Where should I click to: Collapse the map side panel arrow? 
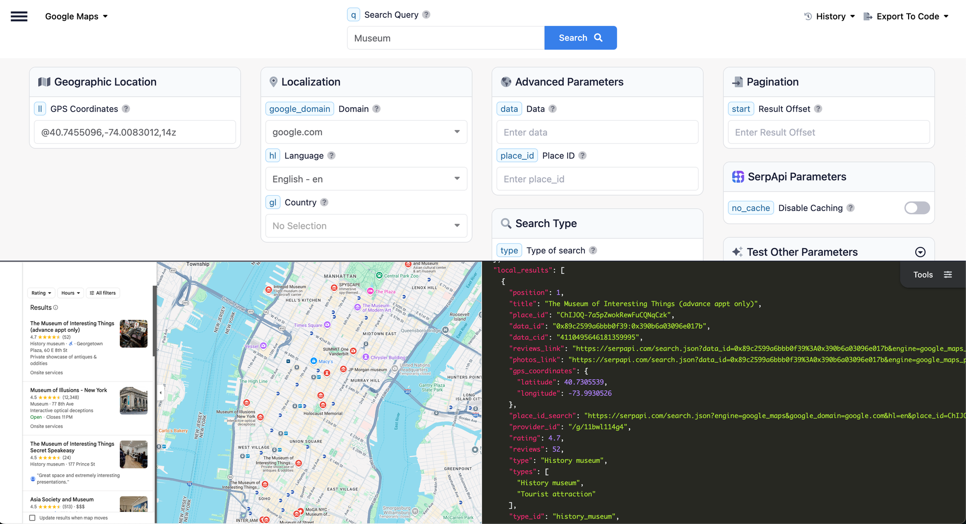[x=161, y=393]
